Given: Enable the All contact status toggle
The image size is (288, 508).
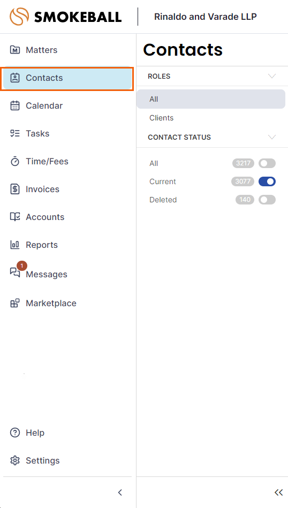Looking at the screenshot, I should click(x=267, y=163).
